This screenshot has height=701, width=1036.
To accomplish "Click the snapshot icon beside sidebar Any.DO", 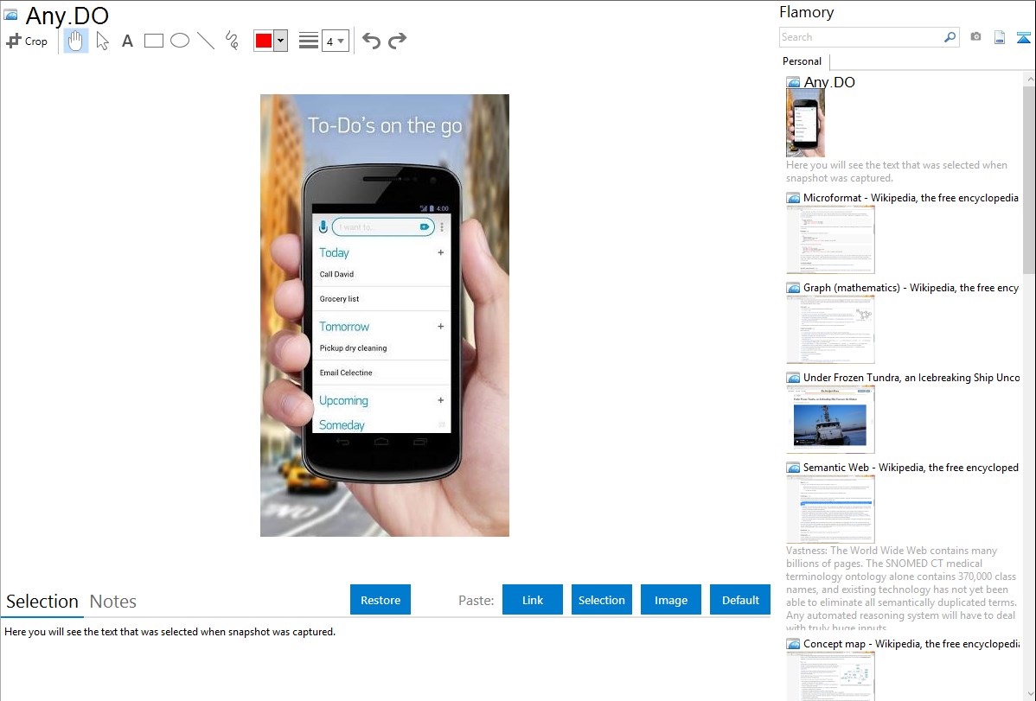I will (x=793, y=83).
